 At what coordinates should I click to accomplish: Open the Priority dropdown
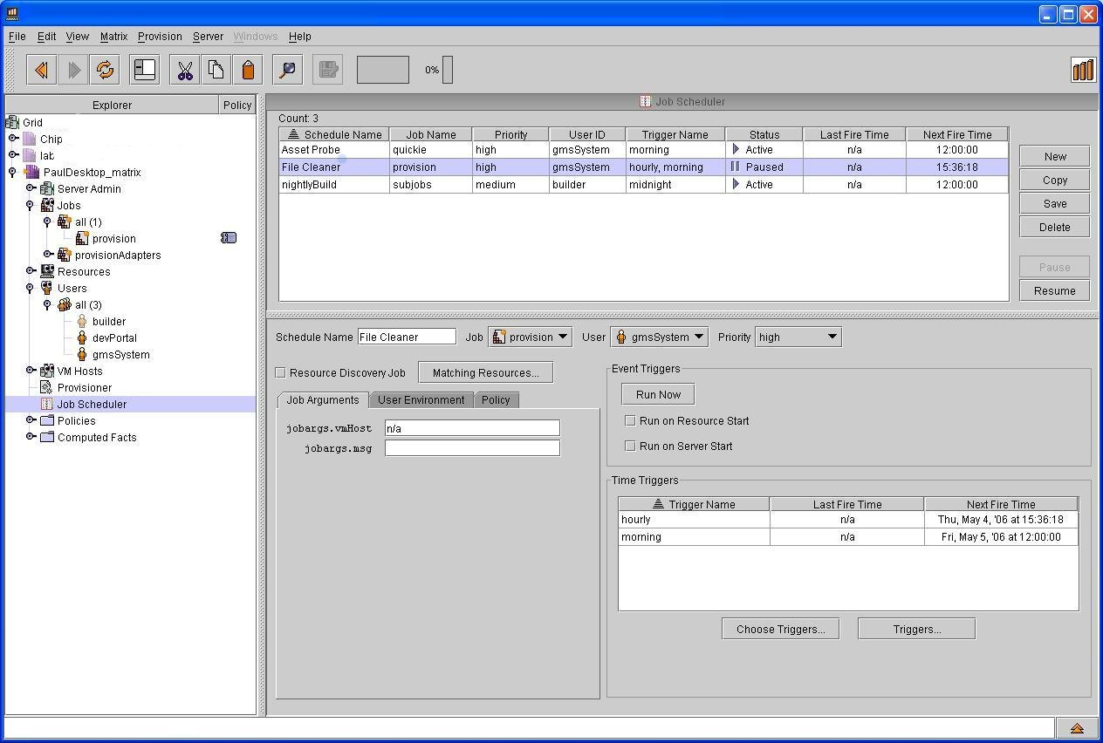point(798,337)
